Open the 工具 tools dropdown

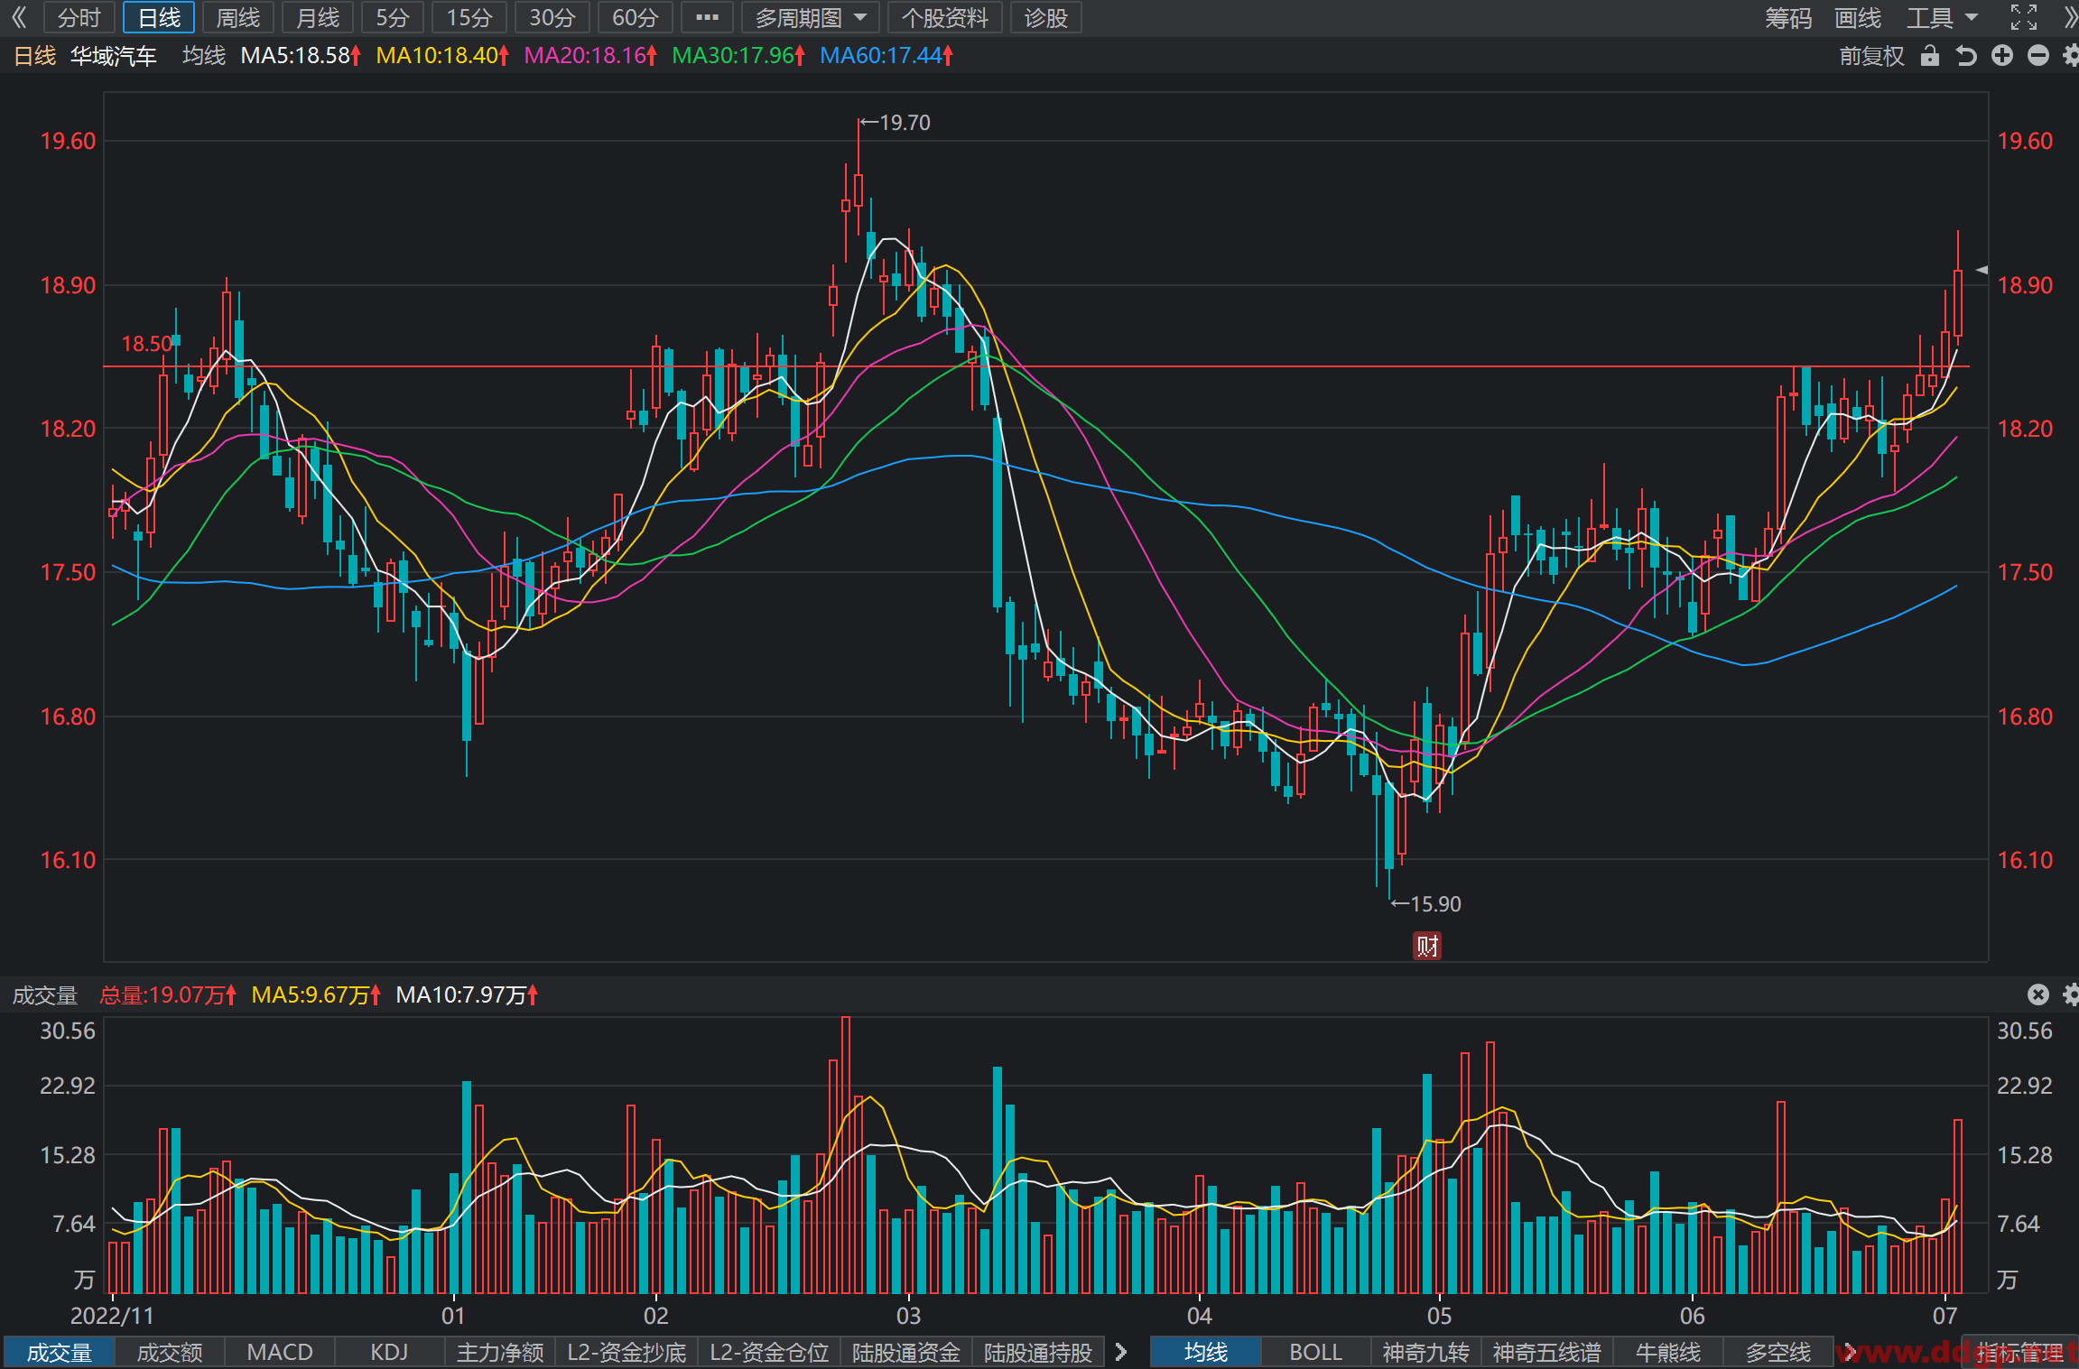[1943, 17]
